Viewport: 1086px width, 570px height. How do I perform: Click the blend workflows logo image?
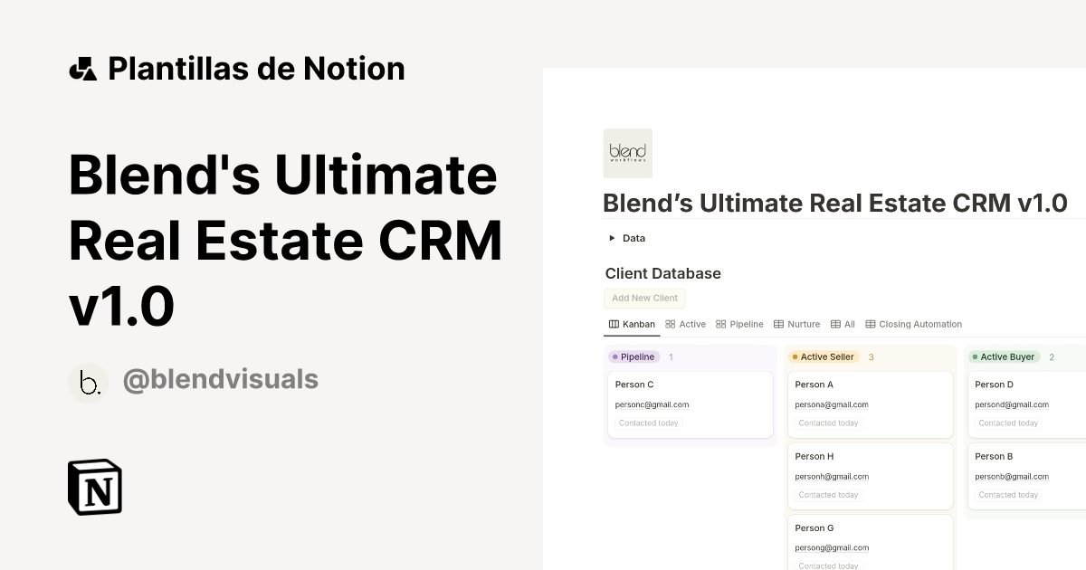[x=627, y=153]
